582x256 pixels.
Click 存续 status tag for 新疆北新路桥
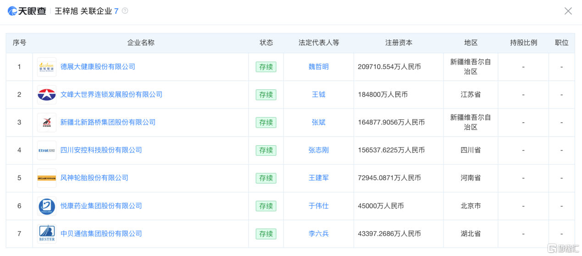click(266, 122)
